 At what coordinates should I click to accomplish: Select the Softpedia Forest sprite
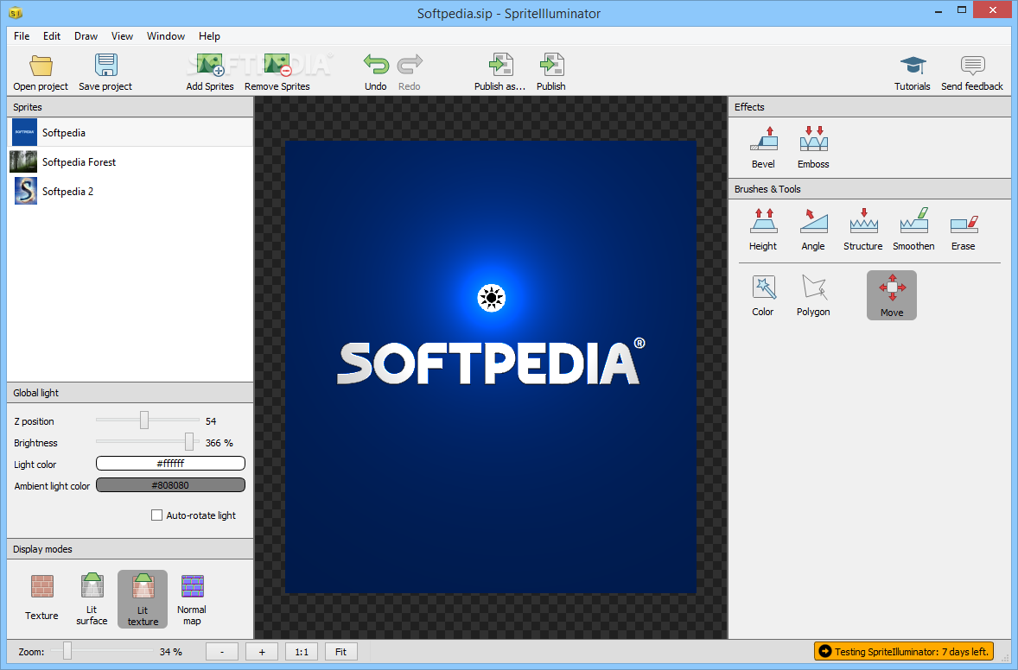coord(130,162)
